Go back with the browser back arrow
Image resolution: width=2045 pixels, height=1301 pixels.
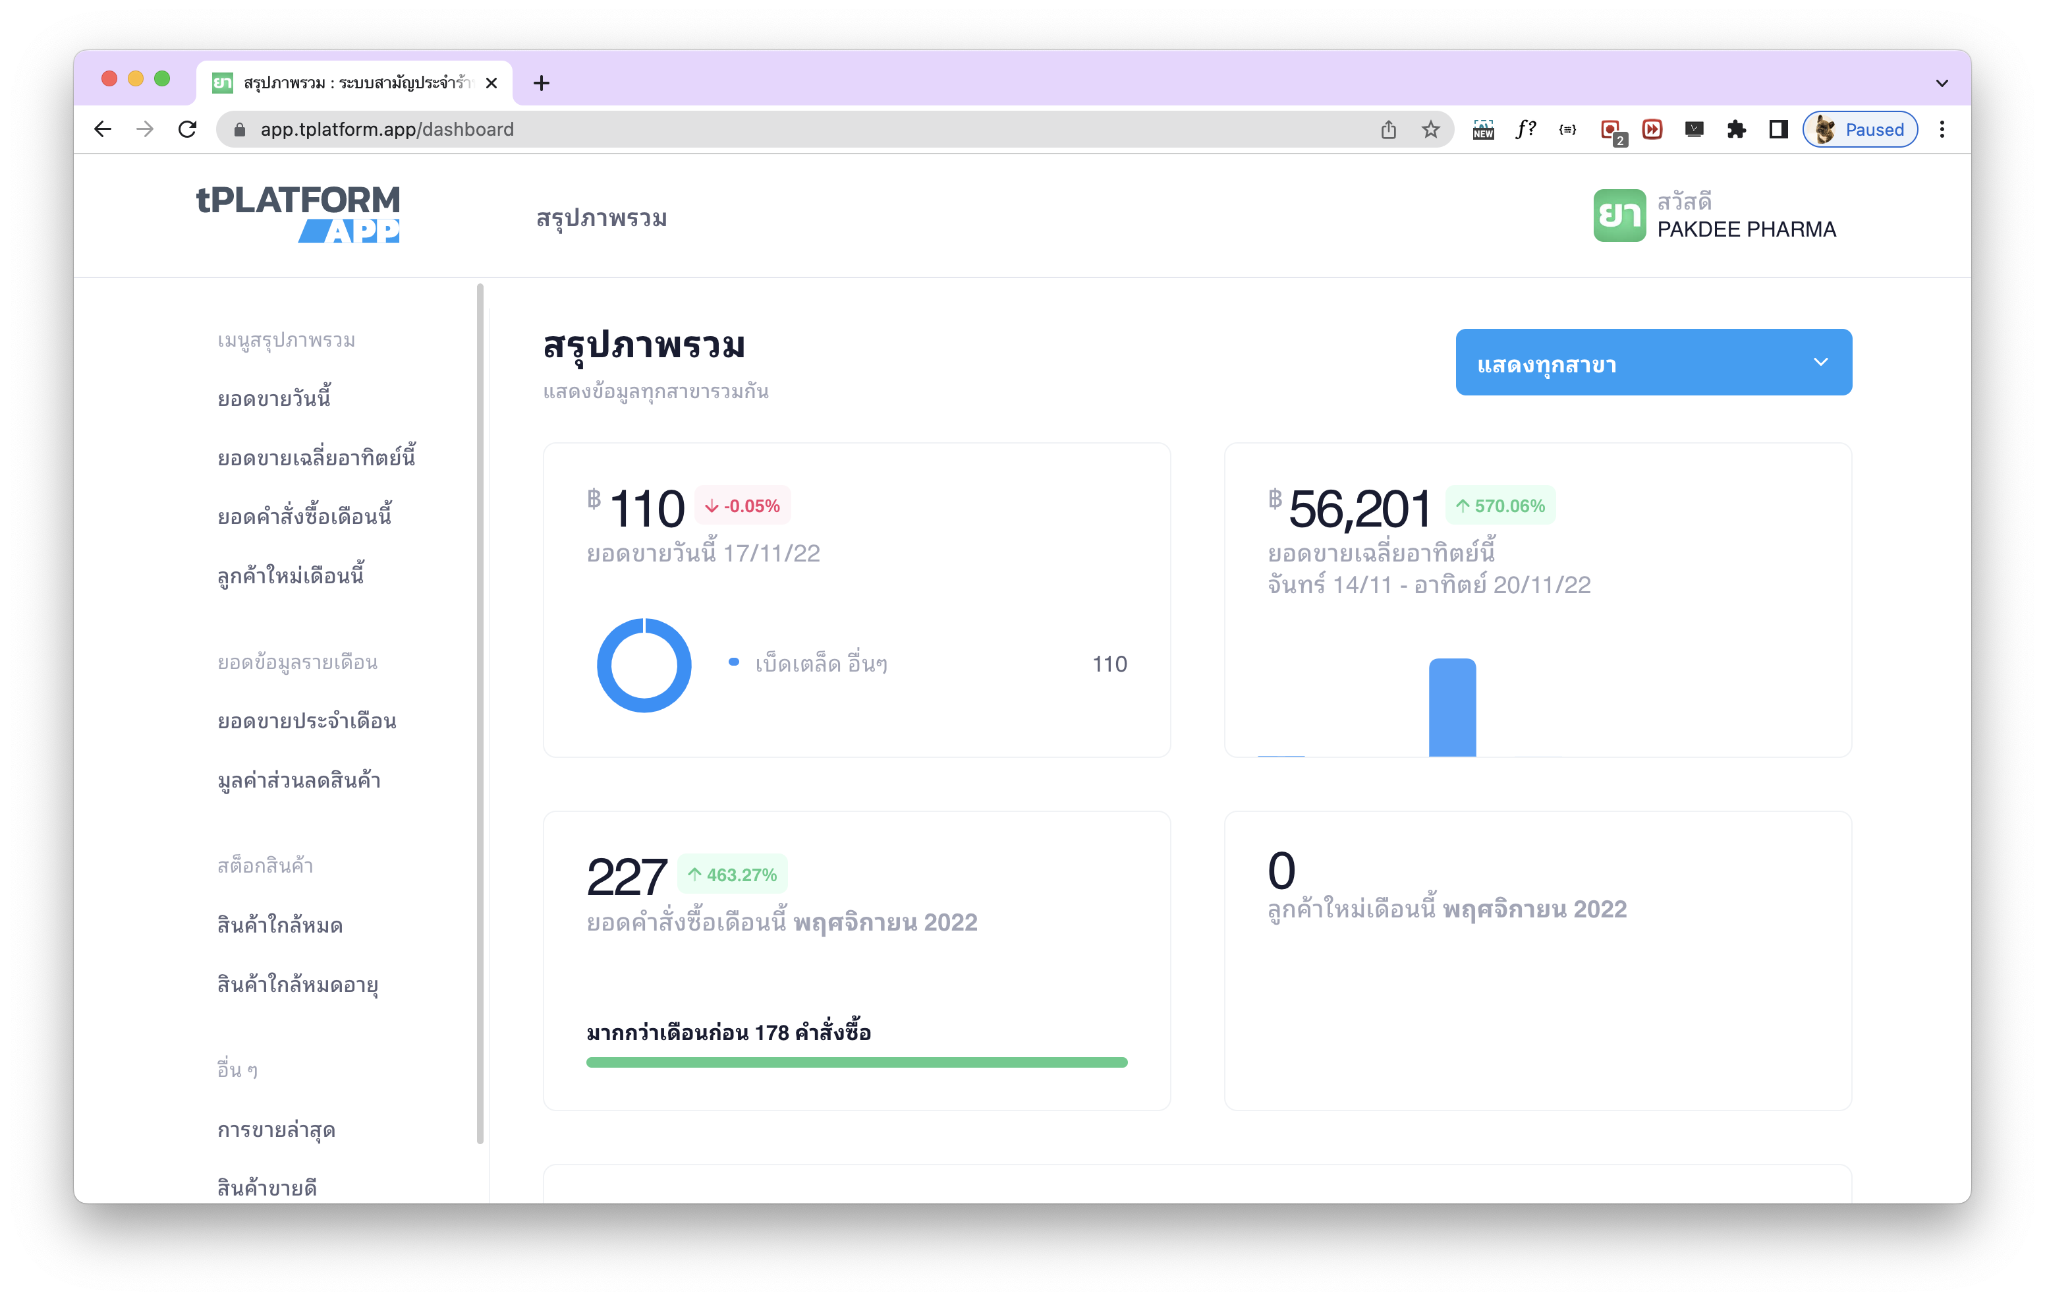(x=103, y=129)
